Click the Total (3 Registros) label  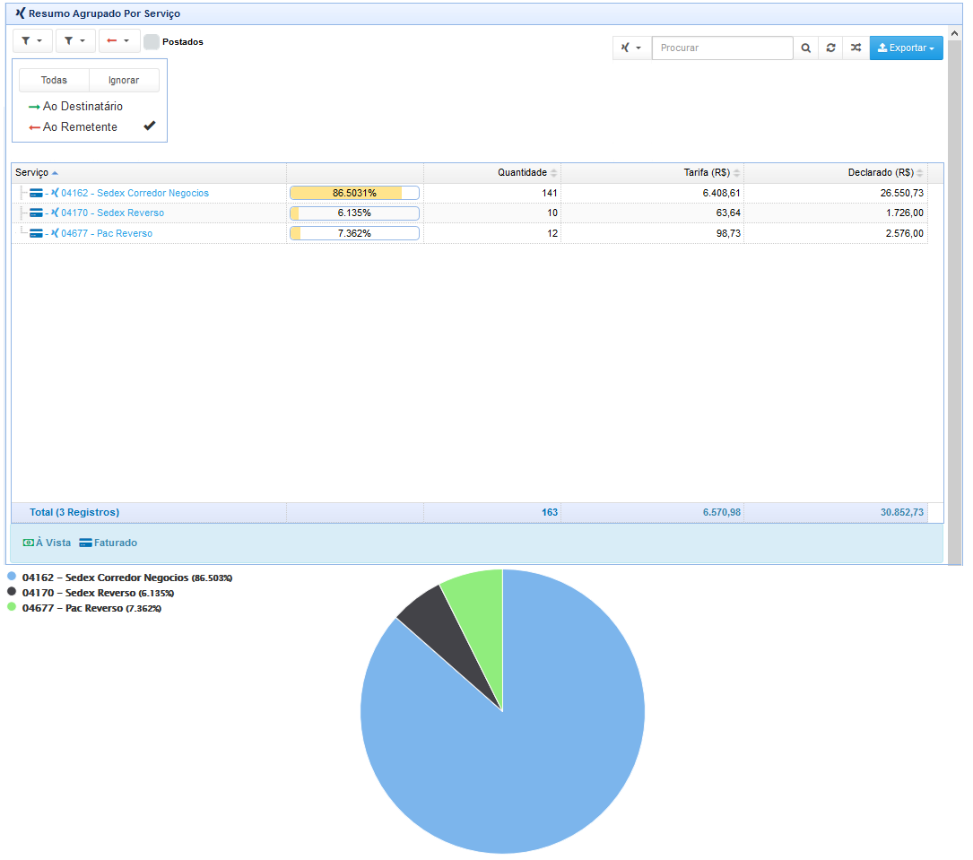tap(74, 512)
